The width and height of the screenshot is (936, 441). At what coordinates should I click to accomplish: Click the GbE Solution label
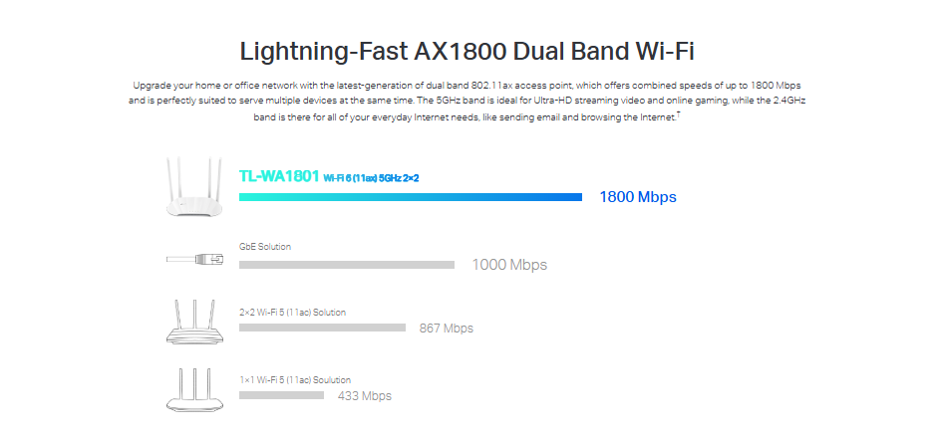coord(265,246)
